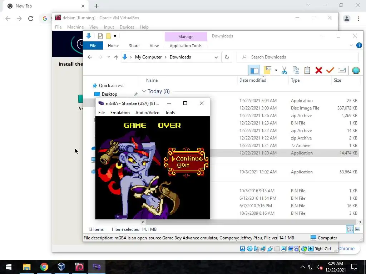Open VirtualBox Help menu
The height and width of the screenshot is (274, 366).
(144, 27)
